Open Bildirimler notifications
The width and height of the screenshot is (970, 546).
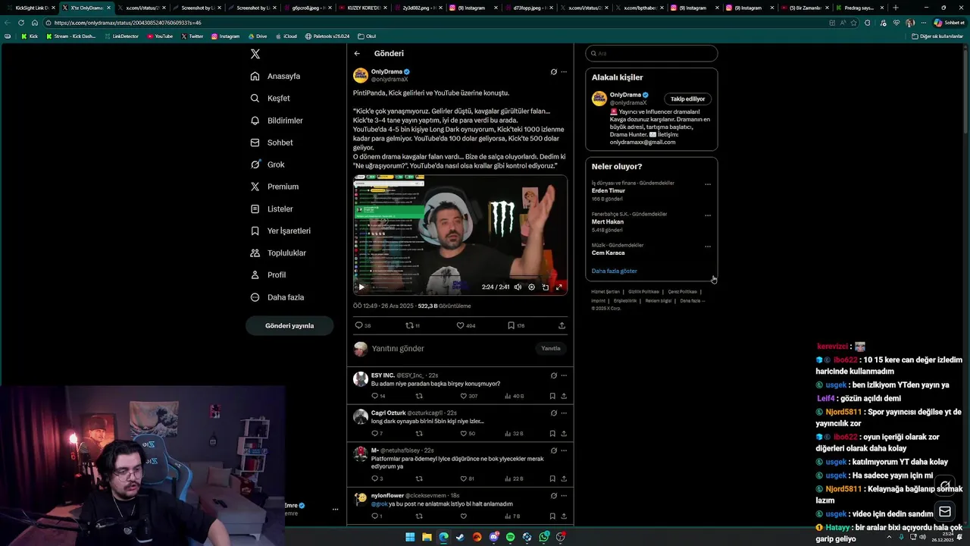[277, 121]
